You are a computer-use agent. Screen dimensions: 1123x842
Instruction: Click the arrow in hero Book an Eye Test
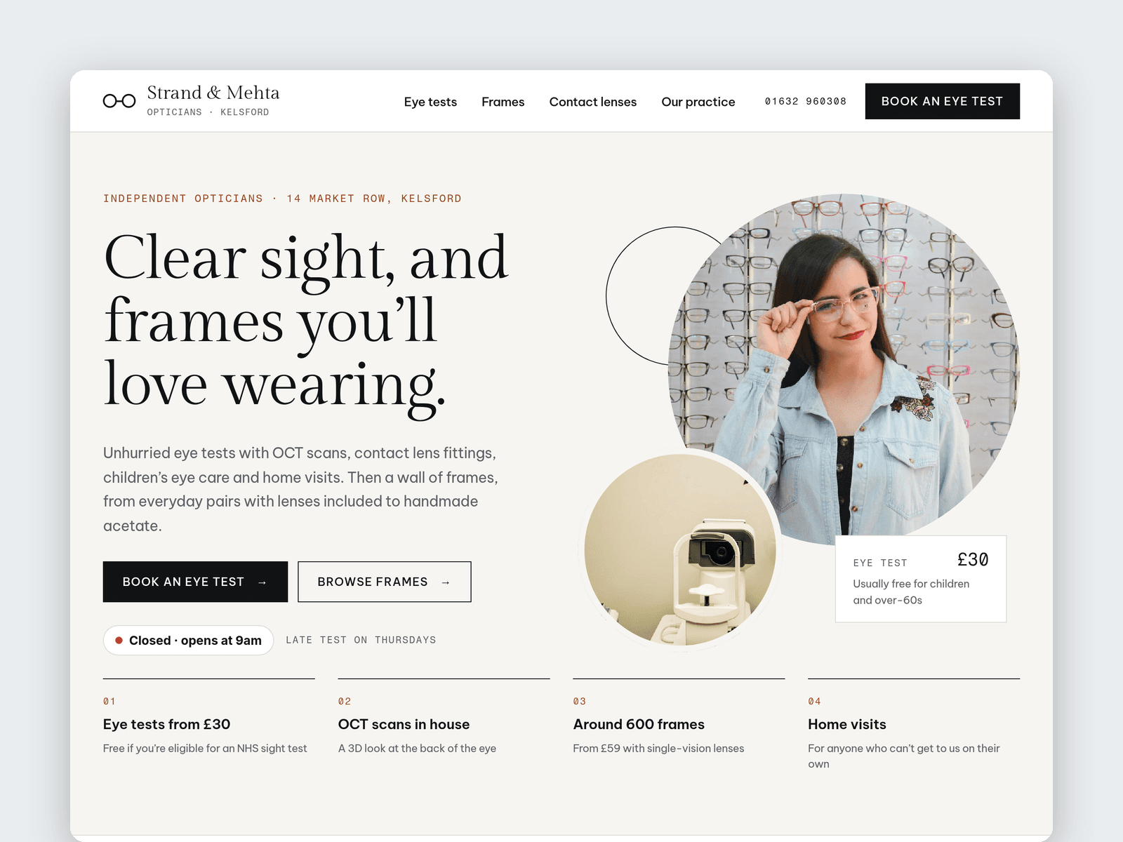tap(263, 582)
